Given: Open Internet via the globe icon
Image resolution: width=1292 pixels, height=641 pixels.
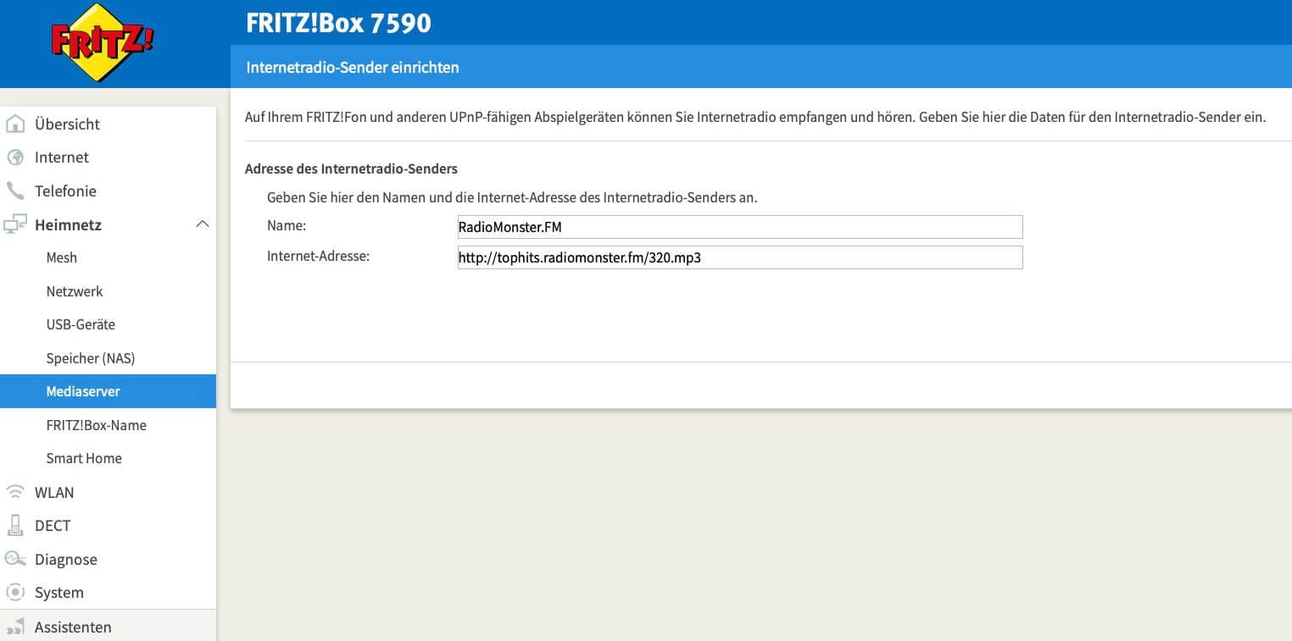Looking at the screenshot, I should 15,157.
